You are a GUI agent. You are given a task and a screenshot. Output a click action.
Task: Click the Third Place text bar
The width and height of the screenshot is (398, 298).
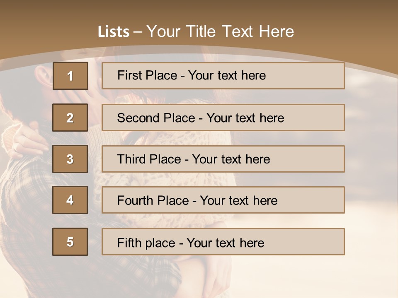click(x=223, y=159)
